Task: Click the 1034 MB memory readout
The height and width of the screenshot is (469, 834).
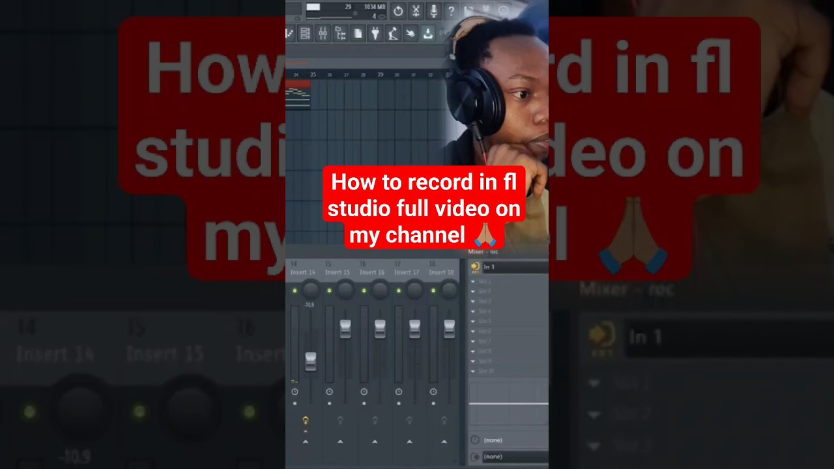Action: (x=375, y=7)
